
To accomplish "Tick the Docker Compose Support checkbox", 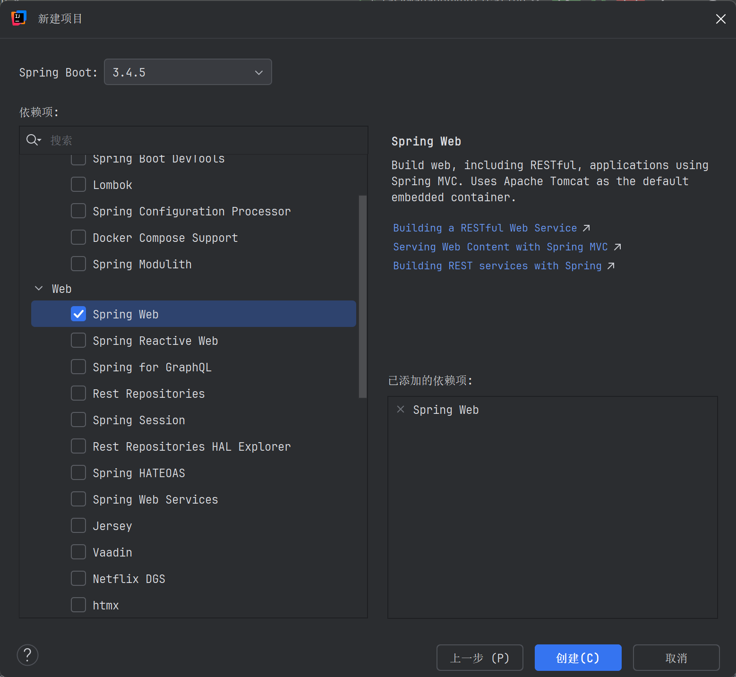I will (x=78, y=237).
